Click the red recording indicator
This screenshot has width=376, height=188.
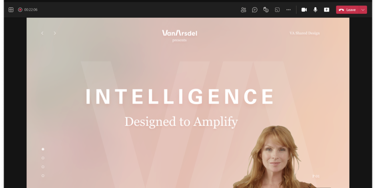[x=20, y=10]
